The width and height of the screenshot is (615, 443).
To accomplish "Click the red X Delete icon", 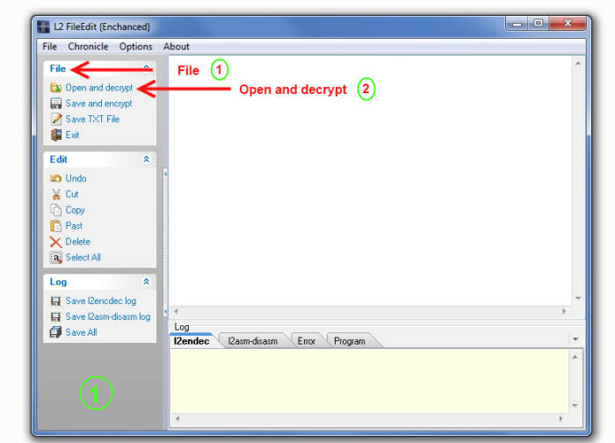I will [56, 242].
